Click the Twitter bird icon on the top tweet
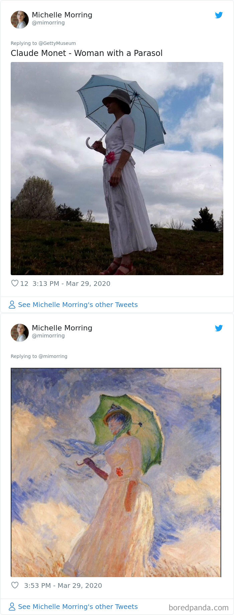The width and height of the screenshot is (234, 615). pyautogui.click(x=219, y=15)
